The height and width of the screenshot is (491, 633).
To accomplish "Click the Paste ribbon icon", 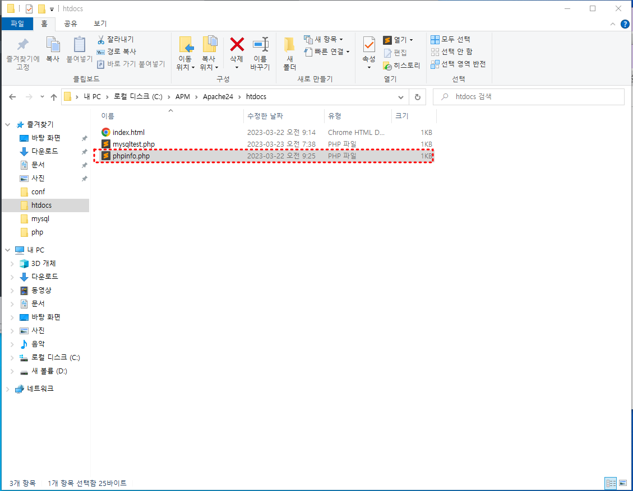I will click(80, 49).
